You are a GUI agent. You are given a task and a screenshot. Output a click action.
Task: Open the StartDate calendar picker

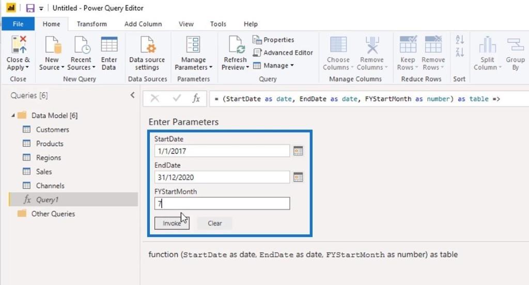coord(298,151)
